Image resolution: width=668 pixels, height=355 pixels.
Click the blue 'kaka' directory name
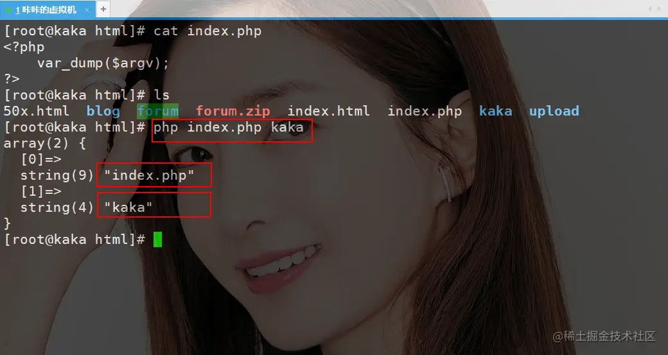tap(495, 111)
